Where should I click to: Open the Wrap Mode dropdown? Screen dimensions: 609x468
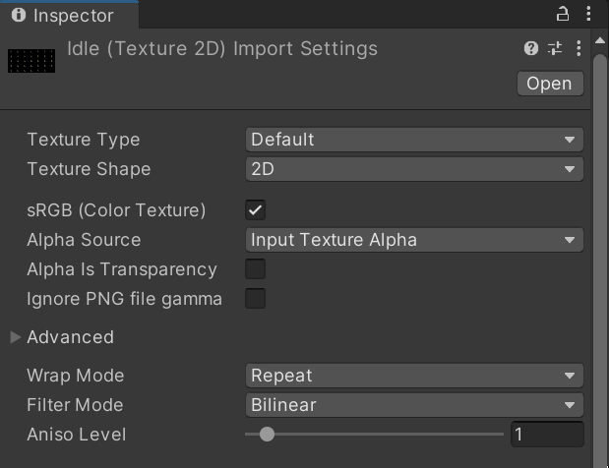[x=413, y=376]
